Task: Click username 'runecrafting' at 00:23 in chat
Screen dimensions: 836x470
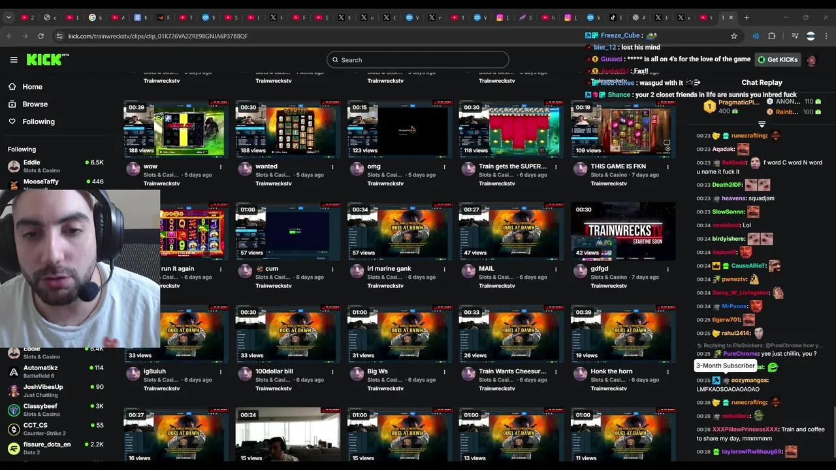Action: pyautogui.click(x=748, y=136)
